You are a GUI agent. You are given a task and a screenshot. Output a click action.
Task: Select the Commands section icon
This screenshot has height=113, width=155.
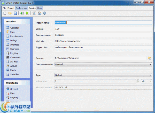tap(8, 57)
